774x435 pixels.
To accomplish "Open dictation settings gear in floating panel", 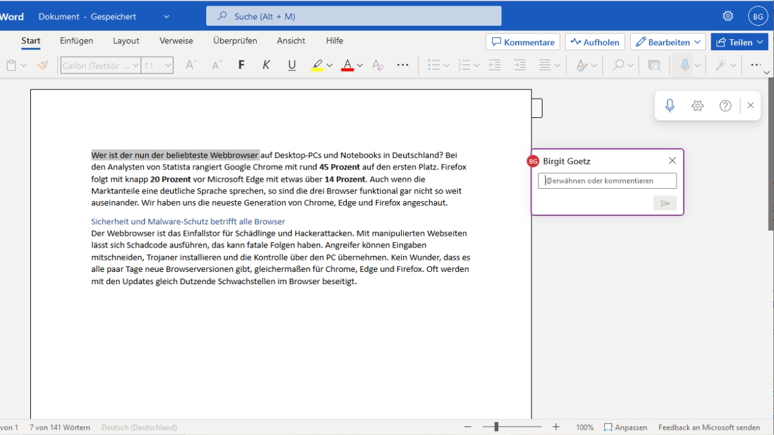I will click(x=697, y=106).
